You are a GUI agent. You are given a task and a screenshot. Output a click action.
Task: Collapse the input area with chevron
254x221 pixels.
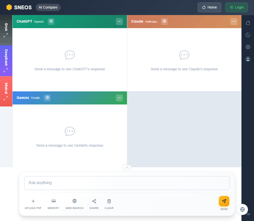[127, 167]
